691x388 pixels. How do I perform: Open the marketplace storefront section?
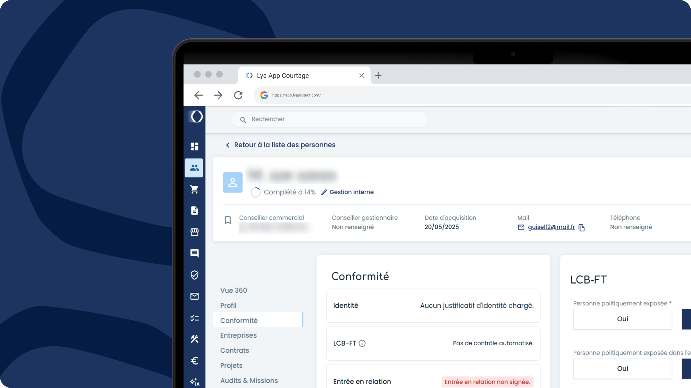click(194, 232)
